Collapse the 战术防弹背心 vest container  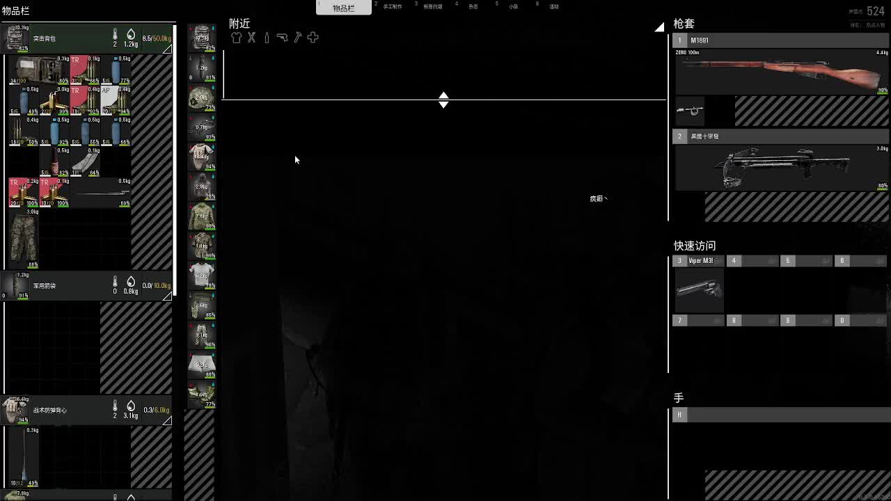(x=167, y=420)
